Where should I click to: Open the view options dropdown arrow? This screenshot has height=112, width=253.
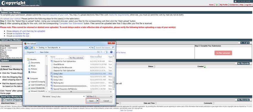[101, 52]
